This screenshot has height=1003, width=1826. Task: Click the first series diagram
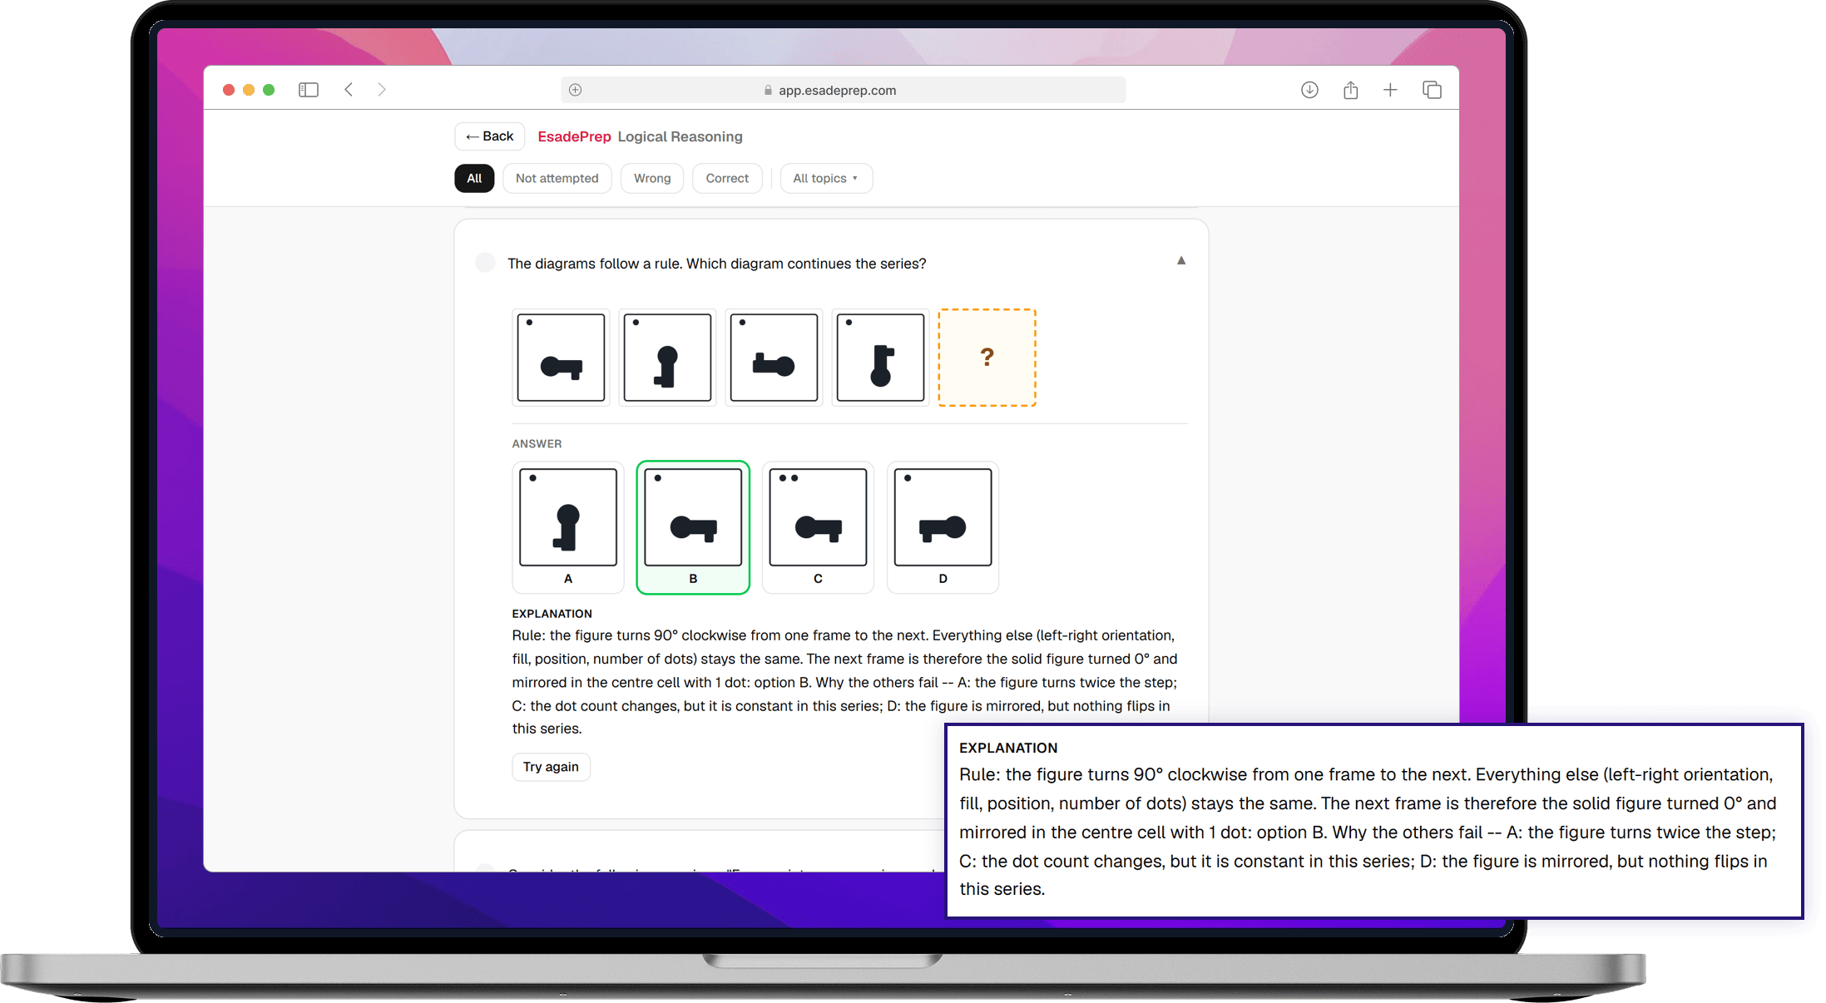561,358
